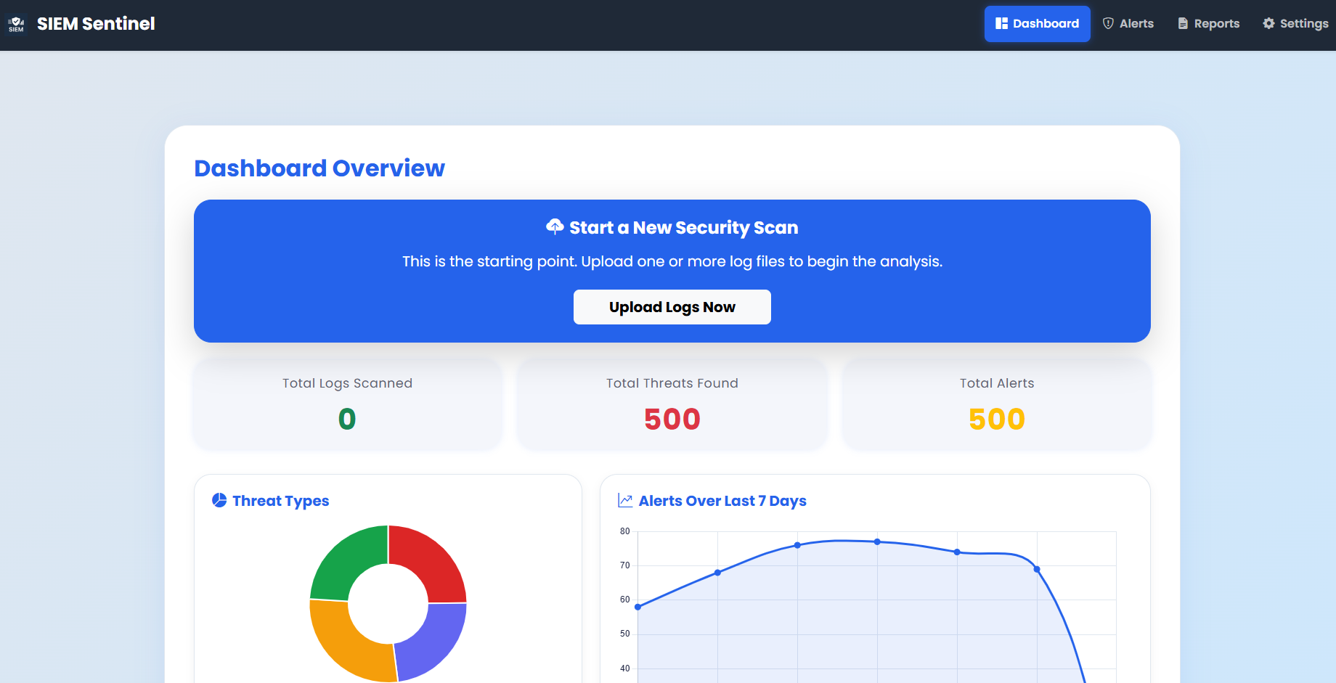Image resolution: width=1336 pixels, height=683 pixels.
Task: Click the Alerts Over Last 7 Days heading
Action: coord(722,501)
